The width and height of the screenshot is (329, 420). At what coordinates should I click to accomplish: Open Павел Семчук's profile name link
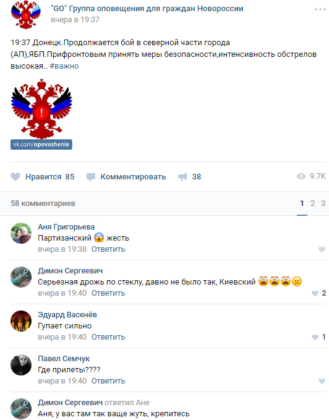coord(64,358)
